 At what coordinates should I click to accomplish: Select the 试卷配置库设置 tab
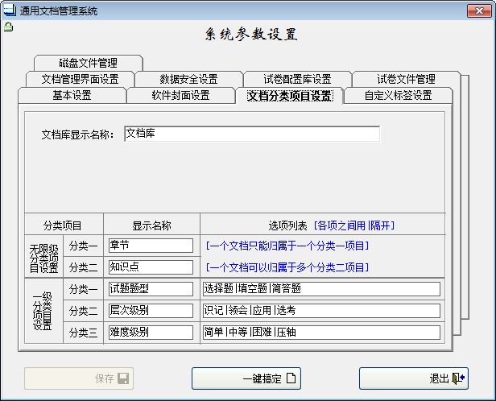tap(297, 79)
